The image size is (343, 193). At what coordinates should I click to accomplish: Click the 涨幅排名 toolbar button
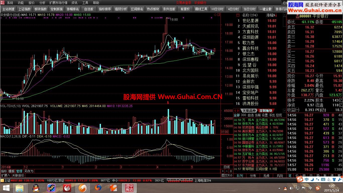[x=73, y=9]
